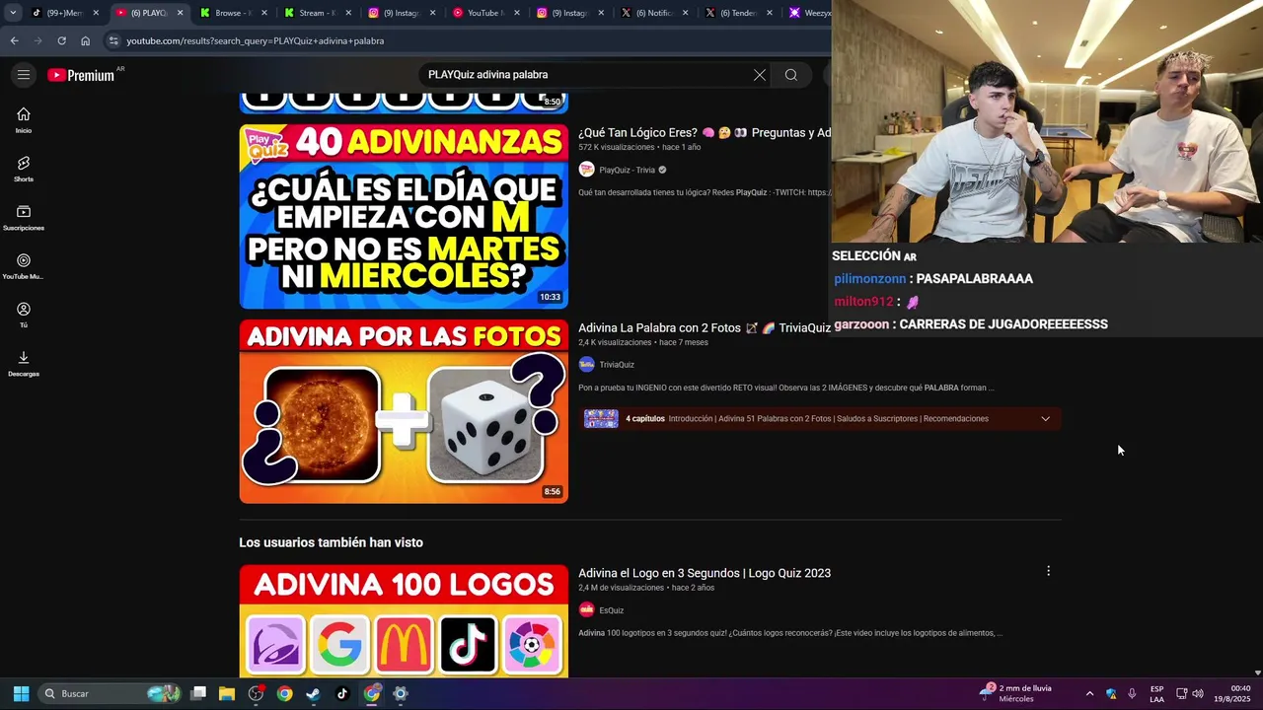Open the volume tray icon
The image size is (1263, 710).
tap(1200, 693)
